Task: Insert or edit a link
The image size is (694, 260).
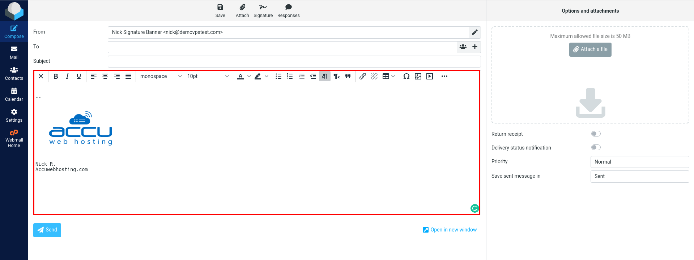Action: (x=363, y=76)
